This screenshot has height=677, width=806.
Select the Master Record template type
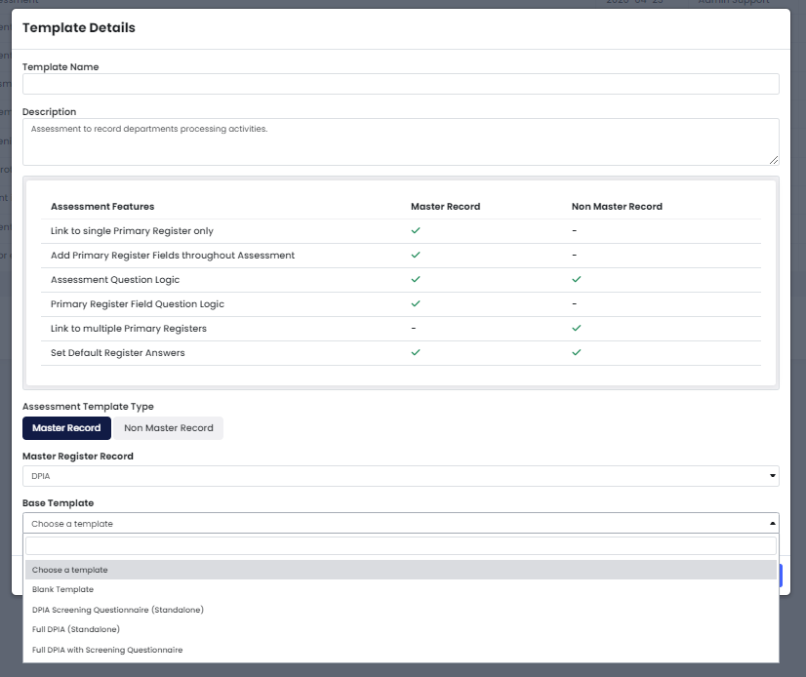point(66,428)
